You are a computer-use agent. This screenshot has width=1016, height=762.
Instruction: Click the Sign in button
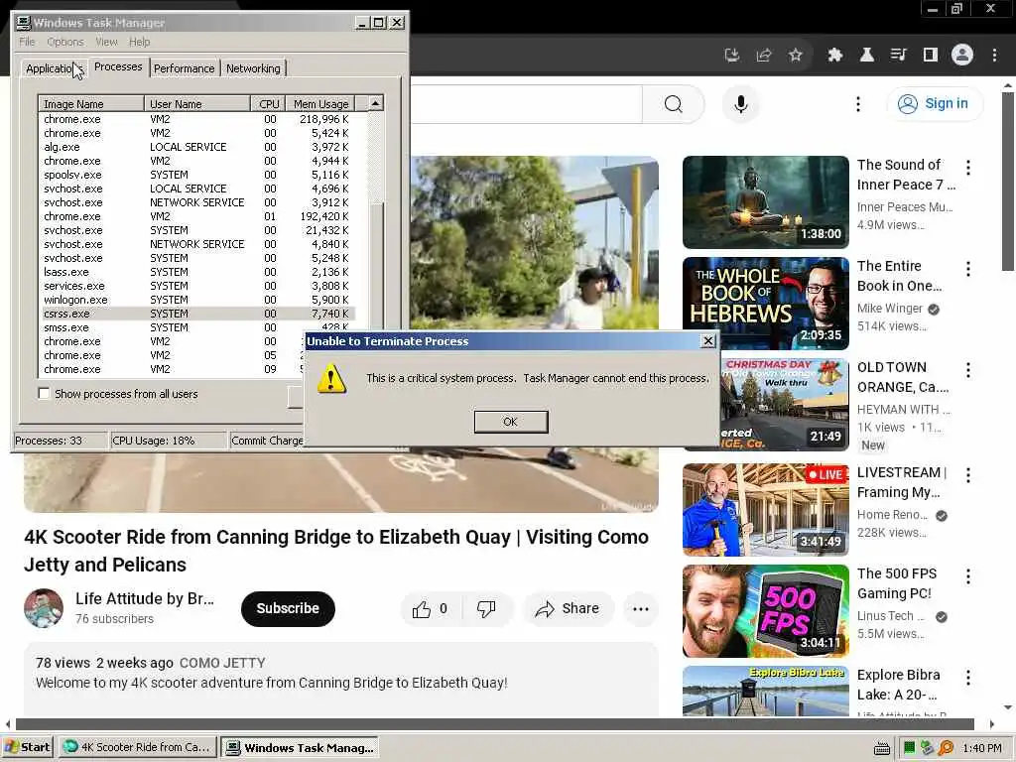click(x=934, y=103)
